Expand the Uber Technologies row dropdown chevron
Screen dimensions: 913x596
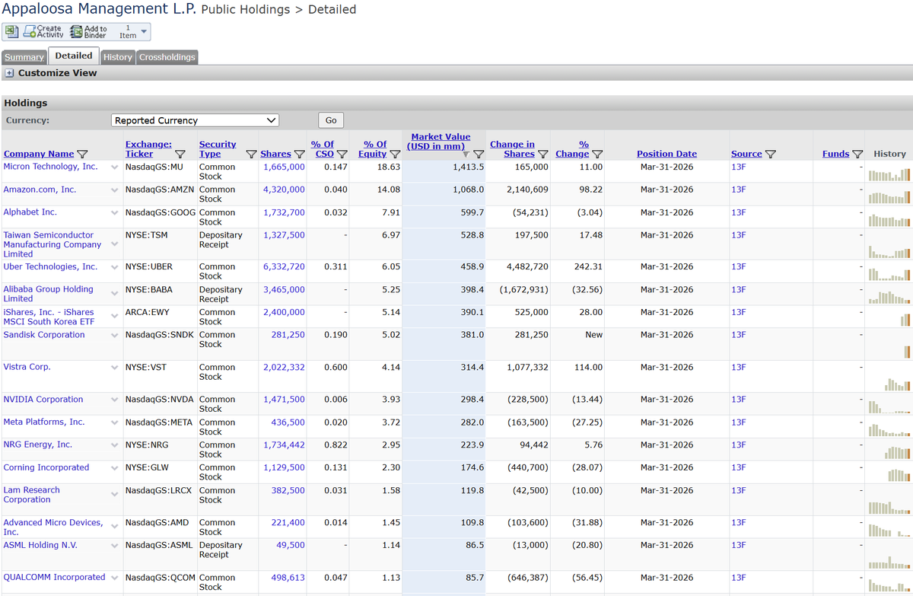[114, 269]
